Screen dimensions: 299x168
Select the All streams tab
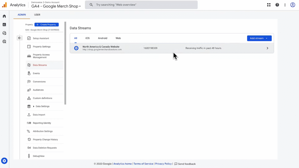(x=76, y=38)
